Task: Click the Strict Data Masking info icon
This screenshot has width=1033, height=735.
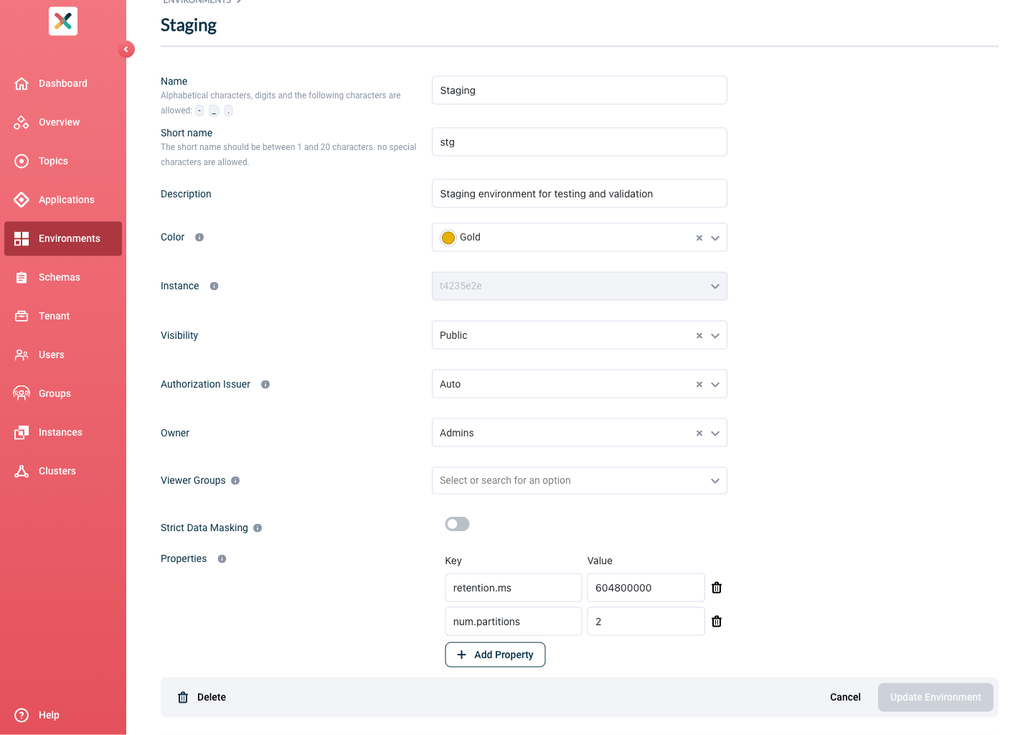Action: point(258,528)
